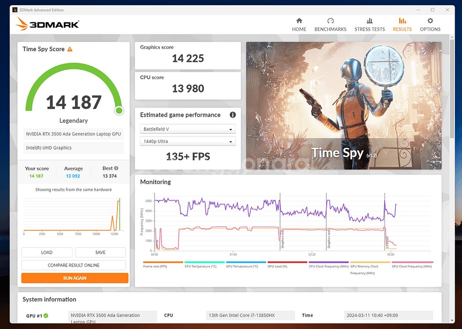Click the scrollbar down arrow
Viewport: 462px width, 329px height.
452,321
